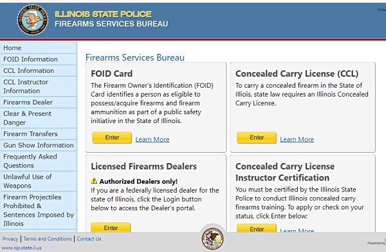Click the Illinois State Police seal logo
Image resolution: width=386 pixels, height=252 pixels.
click(x=32, y=19)
